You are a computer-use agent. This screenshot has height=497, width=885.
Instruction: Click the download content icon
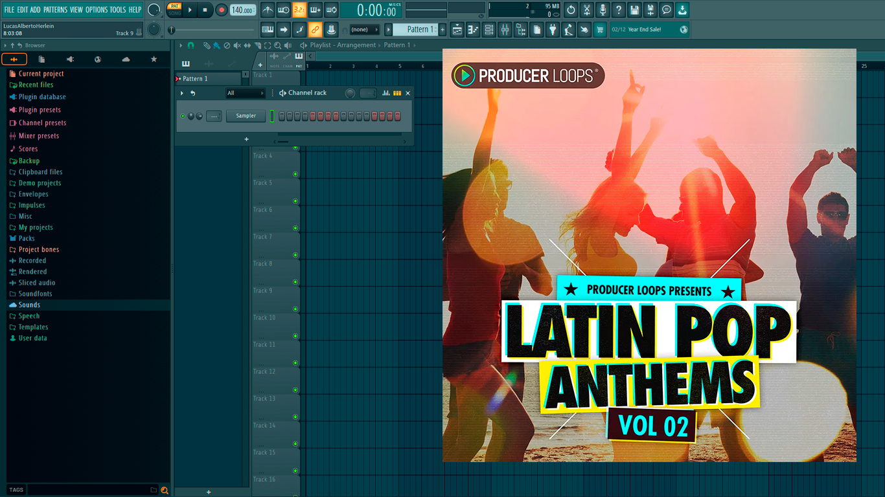pos(682,10)
